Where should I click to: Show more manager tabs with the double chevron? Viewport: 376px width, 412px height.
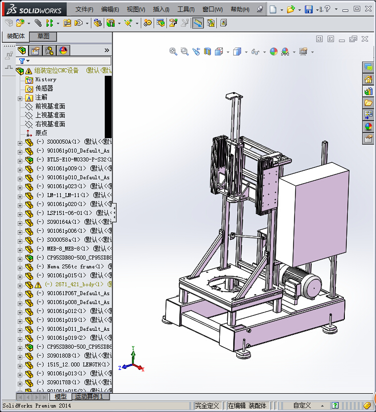tap(107, 50)
